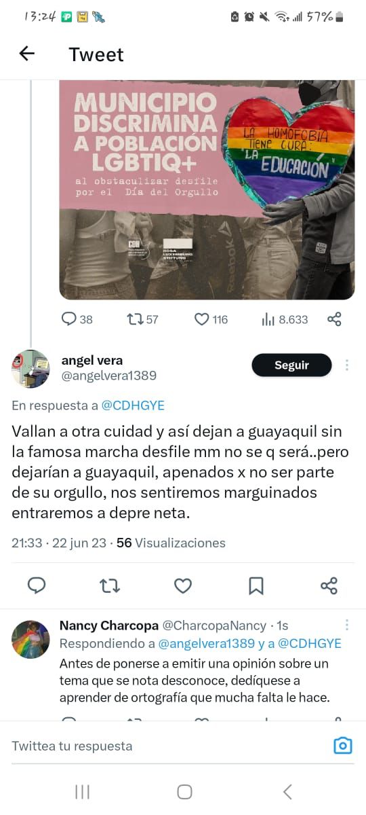Image resolution: width=366 pixels, height=815 pixels.
Task: Open camera to attach a photo
Action: pos(344,746)
